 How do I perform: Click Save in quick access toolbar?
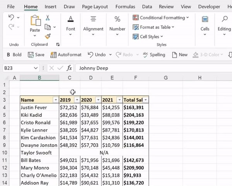[x=36, y=55]
